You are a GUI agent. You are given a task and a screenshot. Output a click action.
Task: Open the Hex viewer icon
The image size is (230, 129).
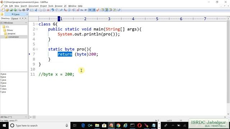82,10
